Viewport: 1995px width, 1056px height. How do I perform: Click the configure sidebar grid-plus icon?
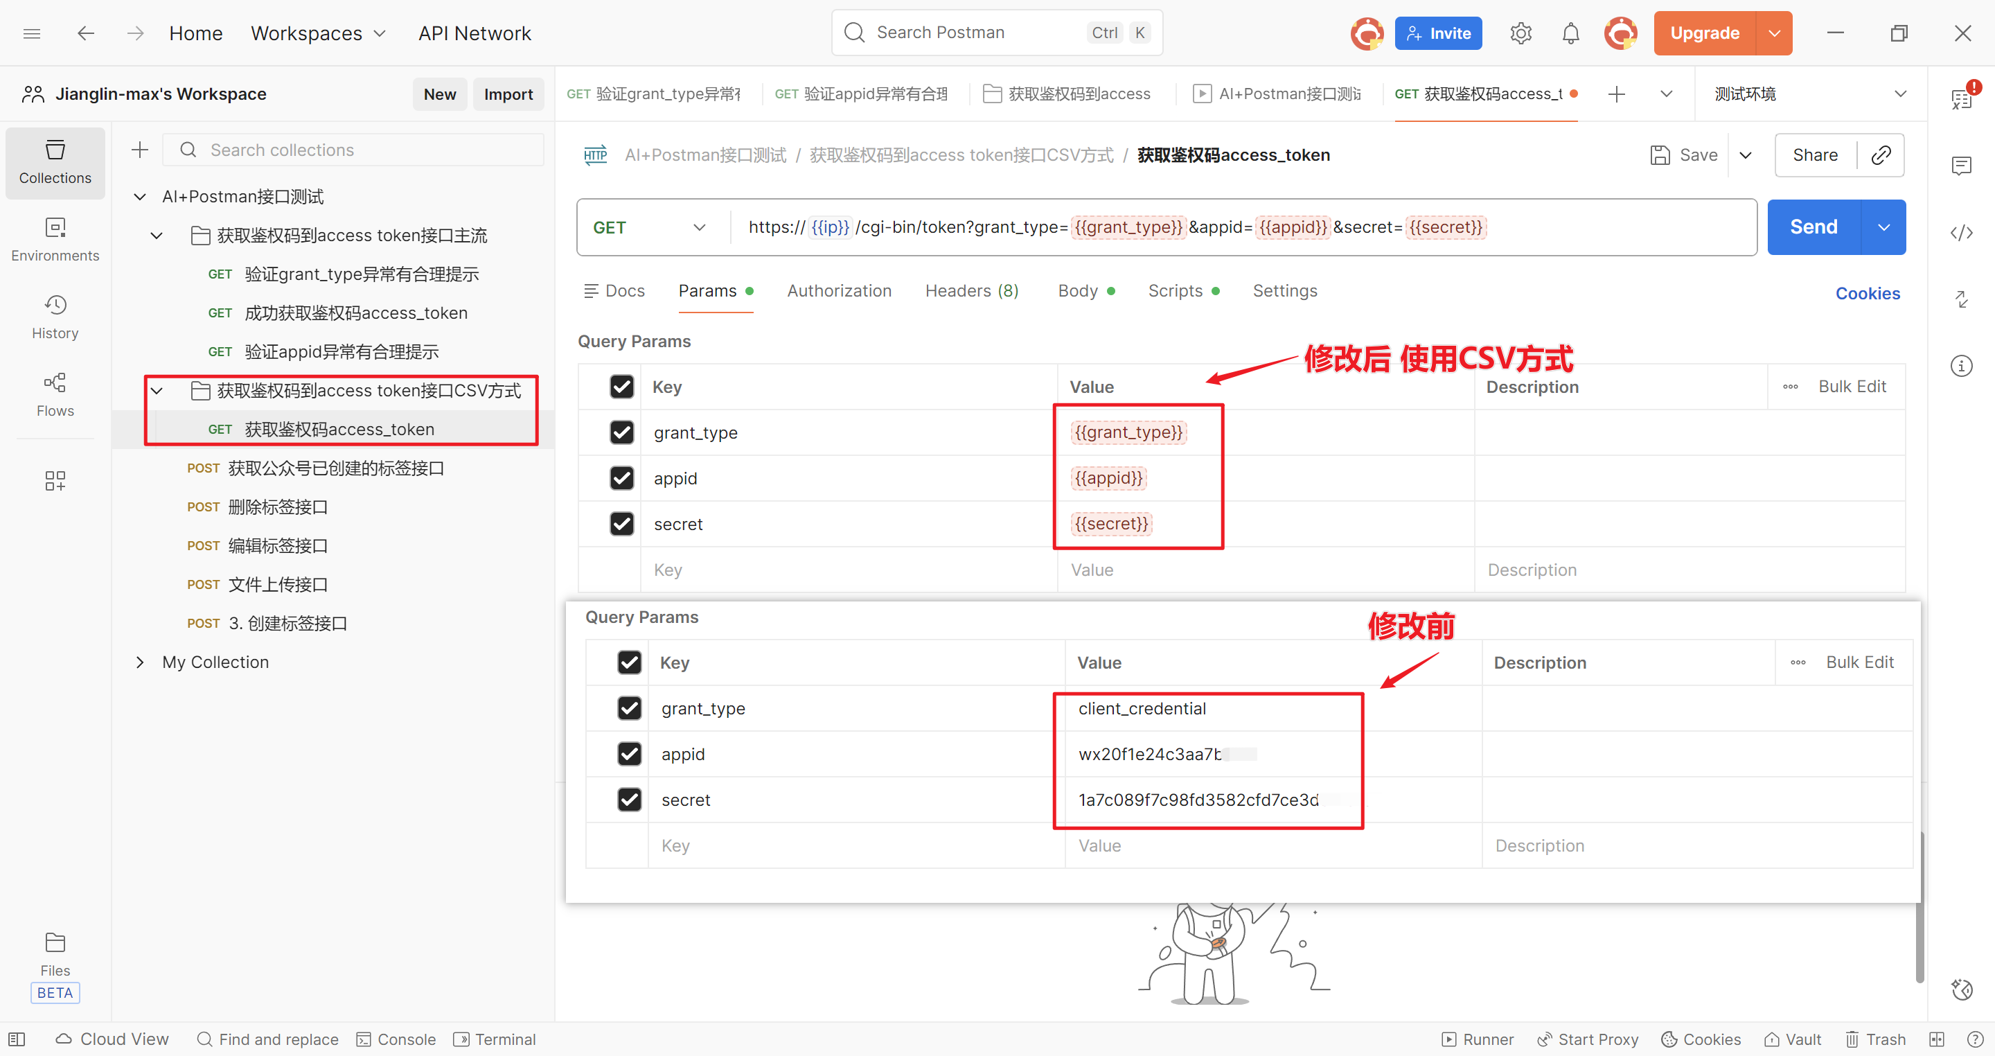(x=55, y=480)
